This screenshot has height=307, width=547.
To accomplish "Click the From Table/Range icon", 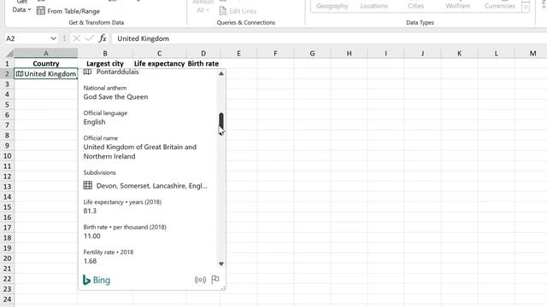I will click(x=41, y=11).
